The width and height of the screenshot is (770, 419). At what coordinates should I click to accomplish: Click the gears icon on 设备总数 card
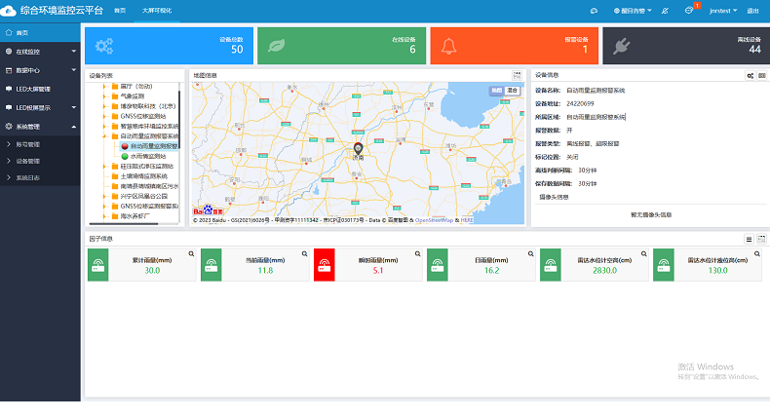[x=104, y=46]
